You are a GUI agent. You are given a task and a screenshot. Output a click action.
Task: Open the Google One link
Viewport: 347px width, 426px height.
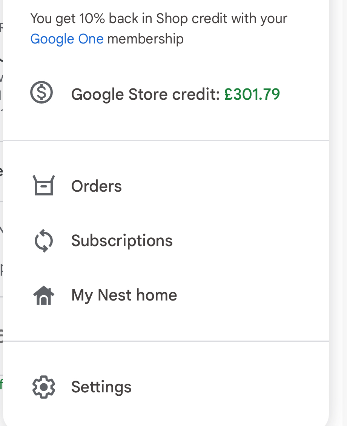point(67,39)
